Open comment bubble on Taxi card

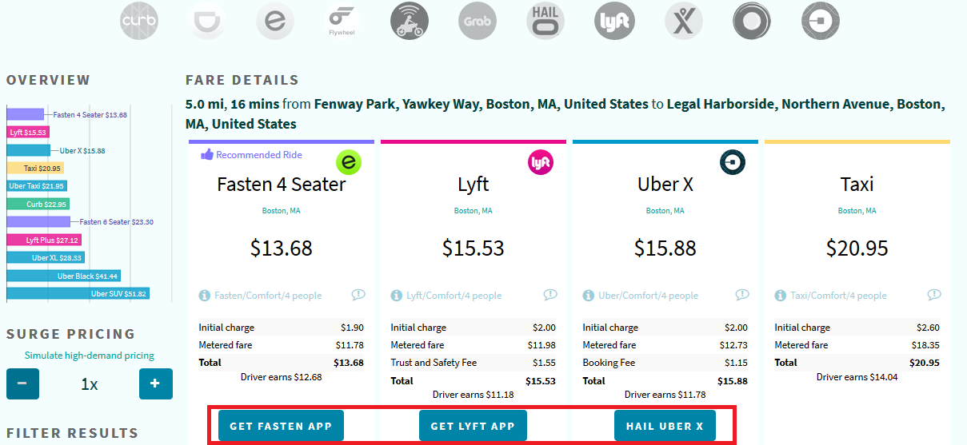pos(933,295)
